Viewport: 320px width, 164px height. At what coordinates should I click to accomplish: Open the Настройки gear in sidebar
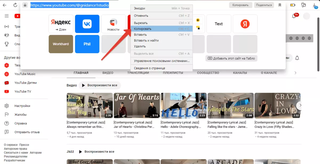7,106
